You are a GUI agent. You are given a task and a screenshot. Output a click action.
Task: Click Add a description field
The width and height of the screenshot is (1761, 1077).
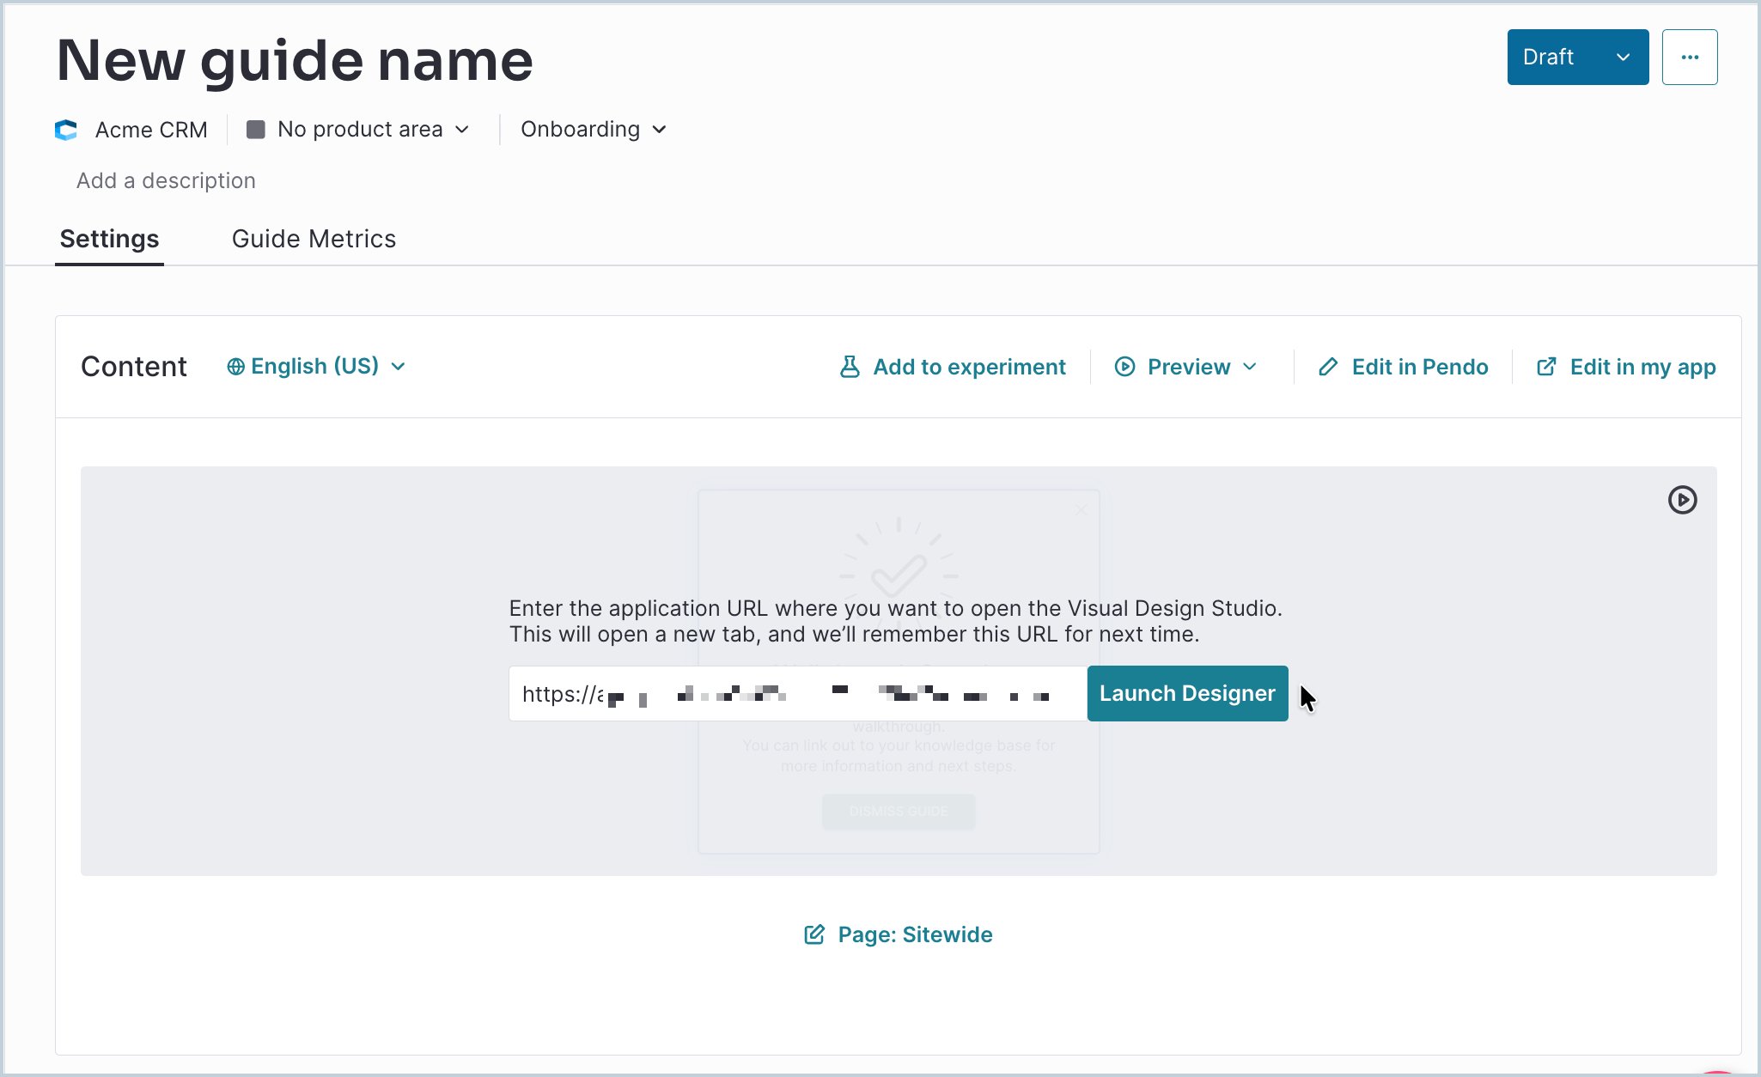[166, 180]
